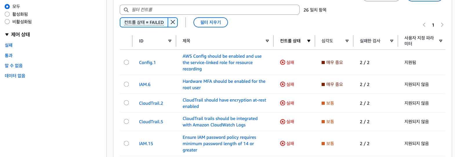Sort by 실패한 검사 column arrow
455x157 pixels.
point(391,41)
